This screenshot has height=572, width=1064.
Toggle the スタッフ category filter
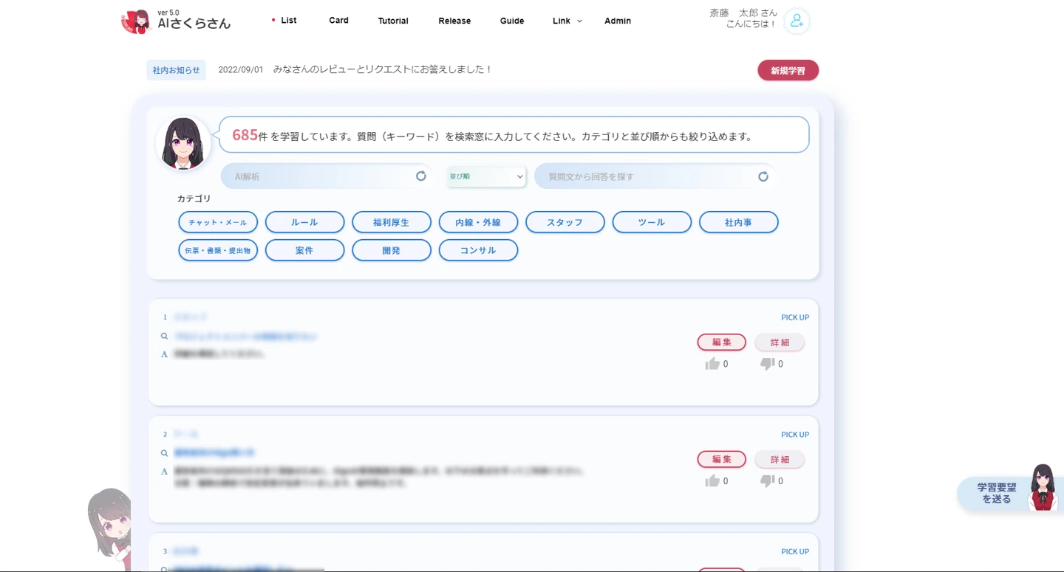tap(565, 222)
